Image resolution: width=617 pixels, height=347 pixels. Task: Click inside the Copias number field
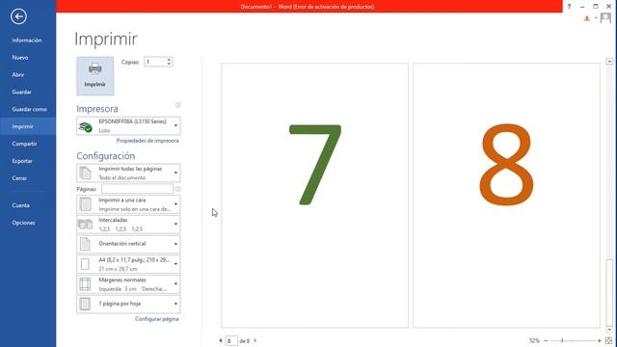(155, 62)
